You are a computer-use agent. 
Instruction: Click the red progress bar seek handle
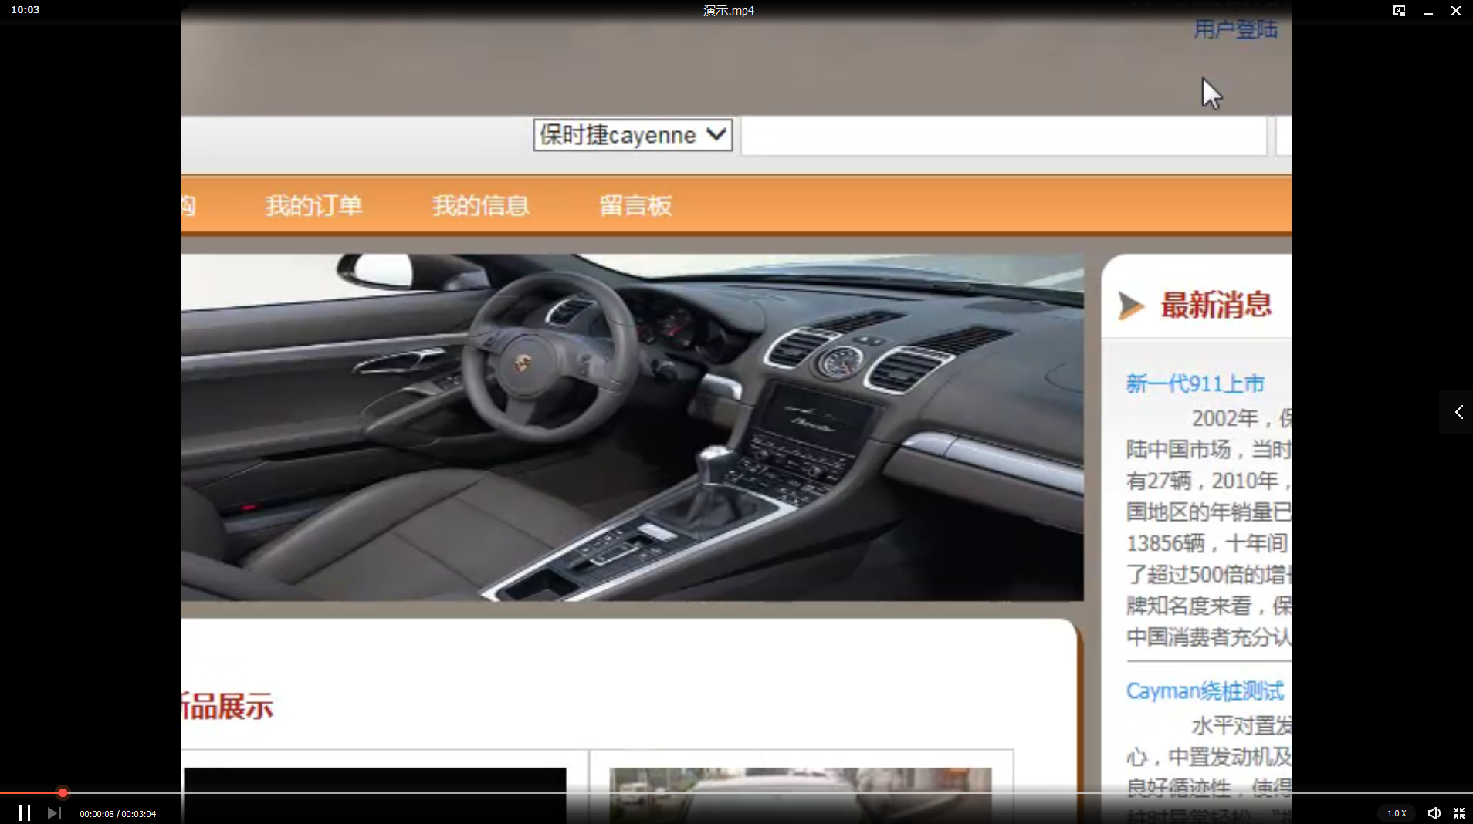pyautogui.click(x=63, y=792)
